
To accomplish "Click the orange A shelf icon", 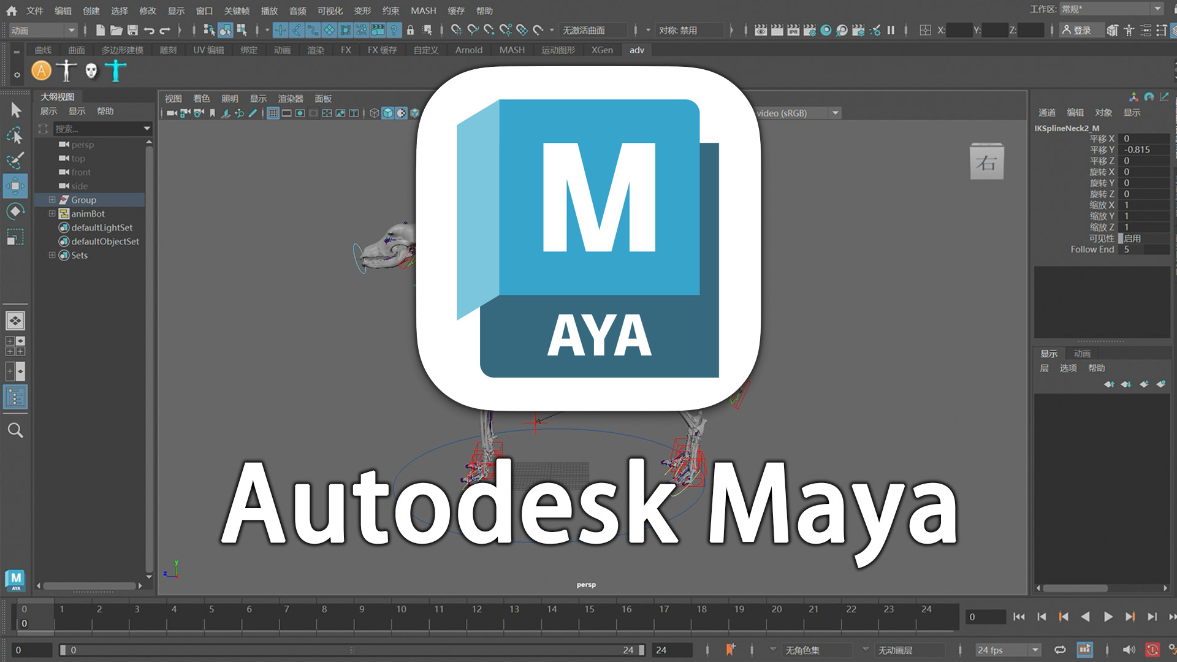I will [x=41, y=71].
